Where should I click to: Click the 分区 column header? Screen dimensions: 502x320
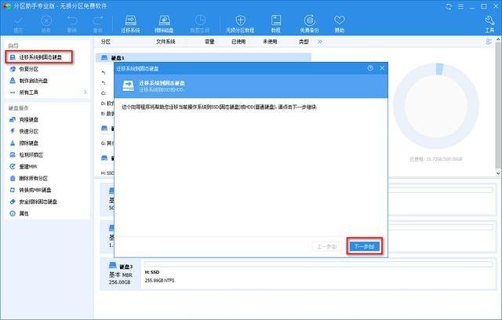pos(106,42)
